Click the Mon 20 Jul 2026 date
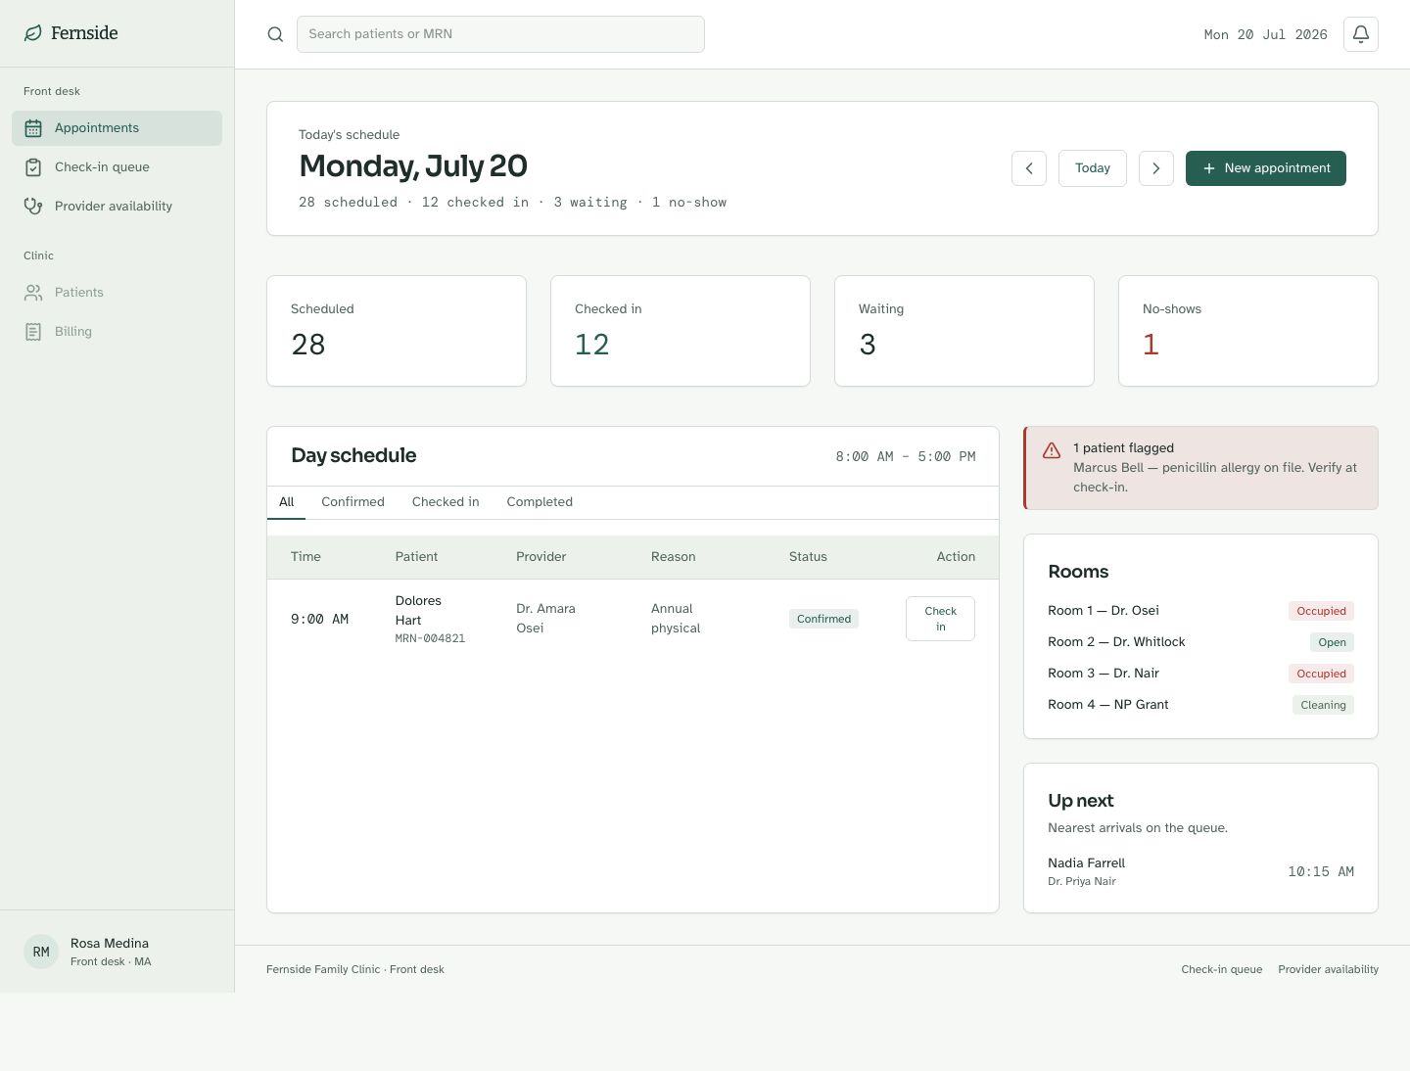Screen dimensions: 1410x1071 [x=1265, y=34]
